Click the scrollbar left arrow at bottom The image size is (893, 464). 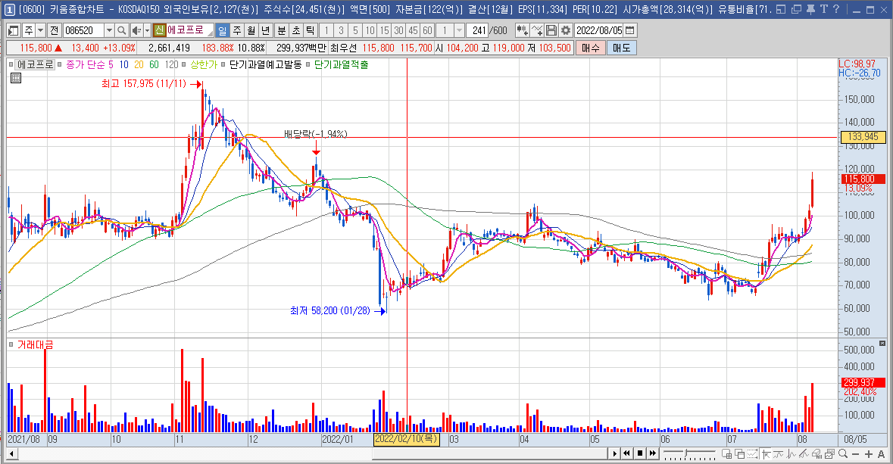tap(11, 453)
